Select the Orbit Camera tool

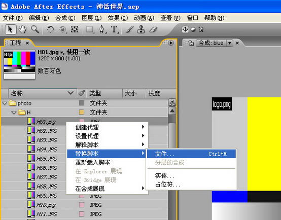click(x=63, y=29)
